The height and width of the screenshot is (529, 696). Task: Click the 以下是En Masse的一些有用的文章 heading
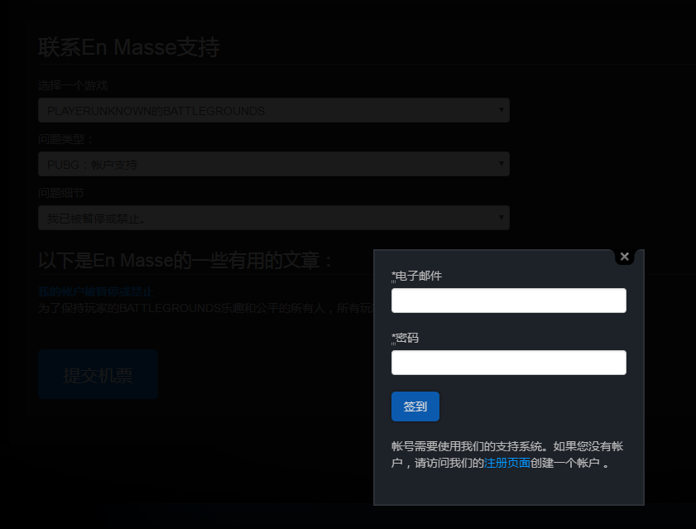point(186,261)
